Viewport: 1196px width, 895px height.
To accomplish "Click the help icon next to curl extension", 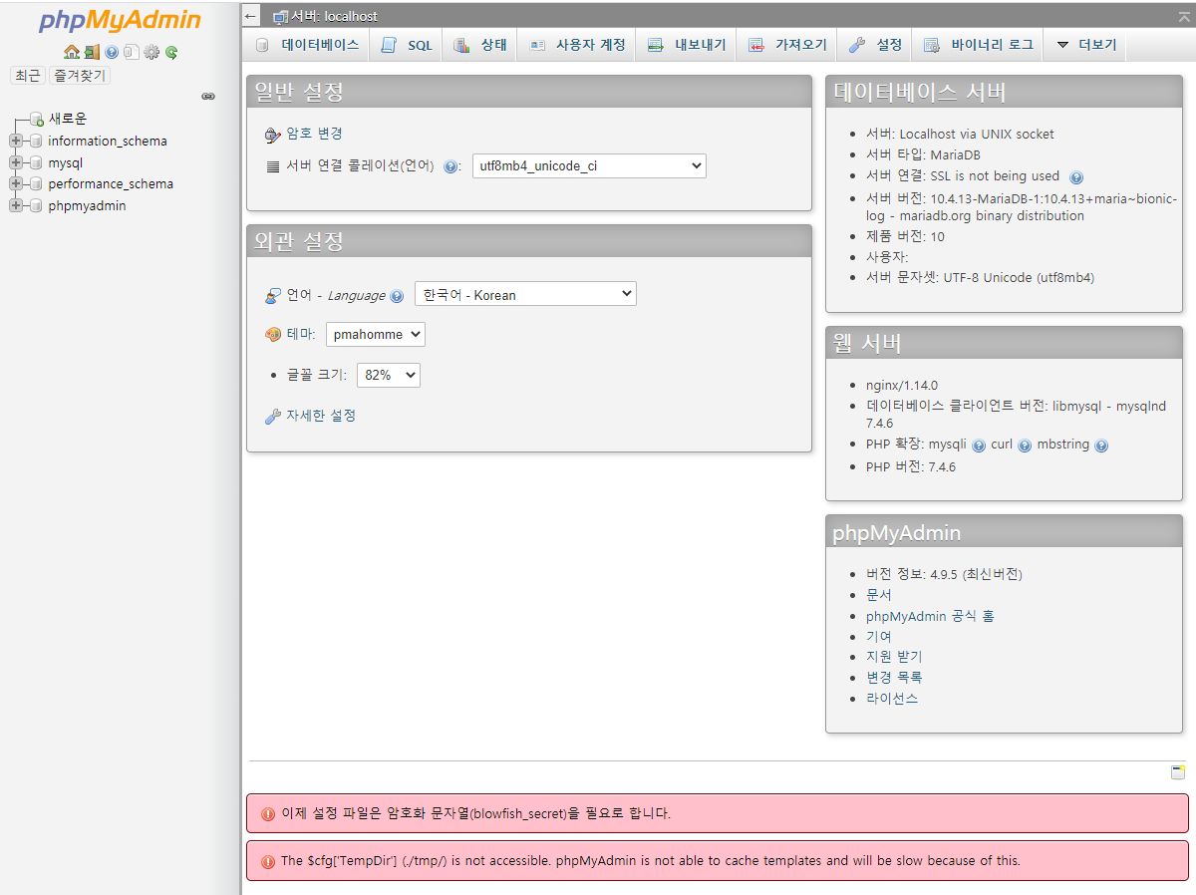I will click(1025, 446).
